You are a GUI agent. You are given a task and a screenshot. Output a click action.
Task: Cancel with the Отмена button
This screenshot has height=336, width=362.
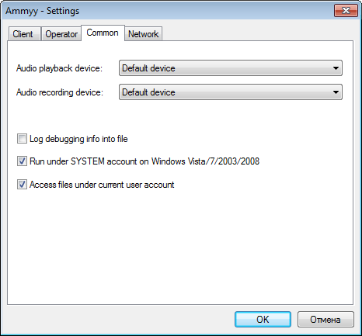tap(325, 320)
